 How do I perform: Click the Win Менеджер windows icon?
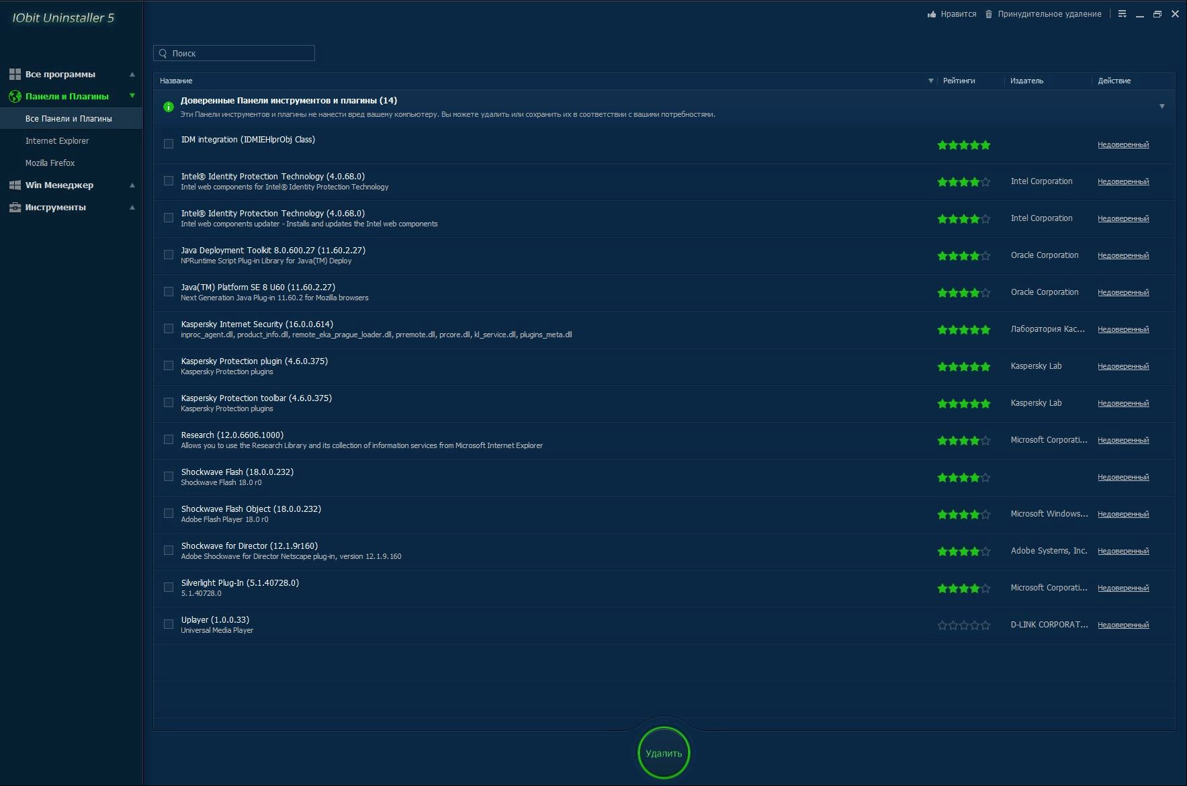(15, 185)
